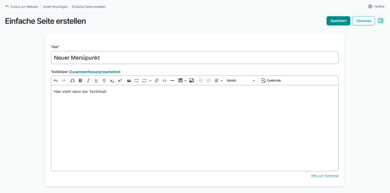The height and width of the screenshot is (193, 390).
Task: Apply italic formatting
Action: click(x=88, y=80)
